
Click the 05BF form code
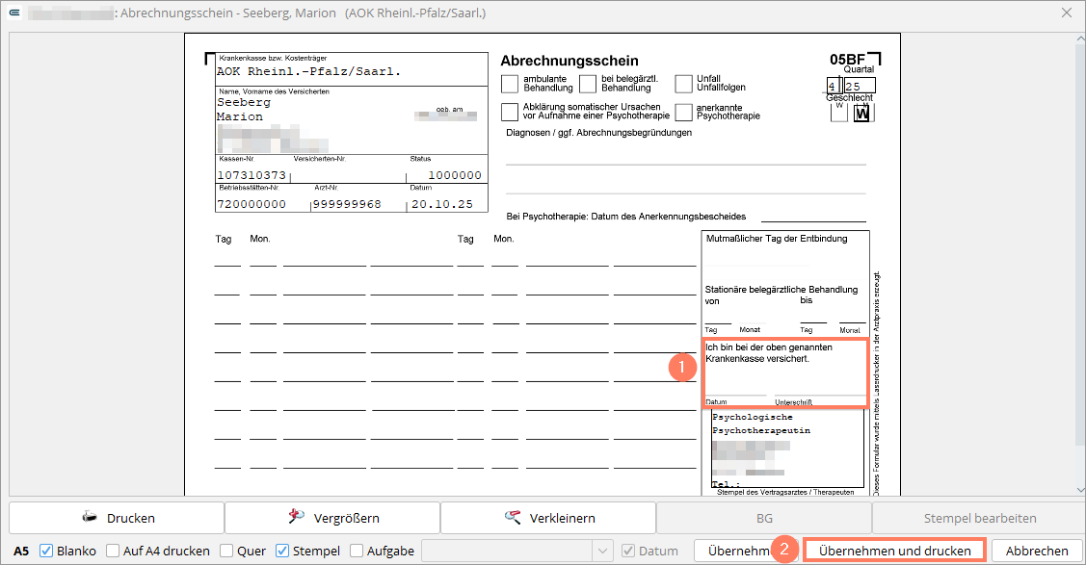(x=847, y=60)
